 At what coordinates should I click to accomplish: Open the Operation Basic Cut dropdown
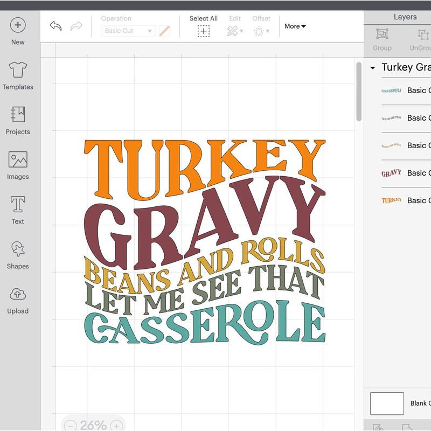128,31
